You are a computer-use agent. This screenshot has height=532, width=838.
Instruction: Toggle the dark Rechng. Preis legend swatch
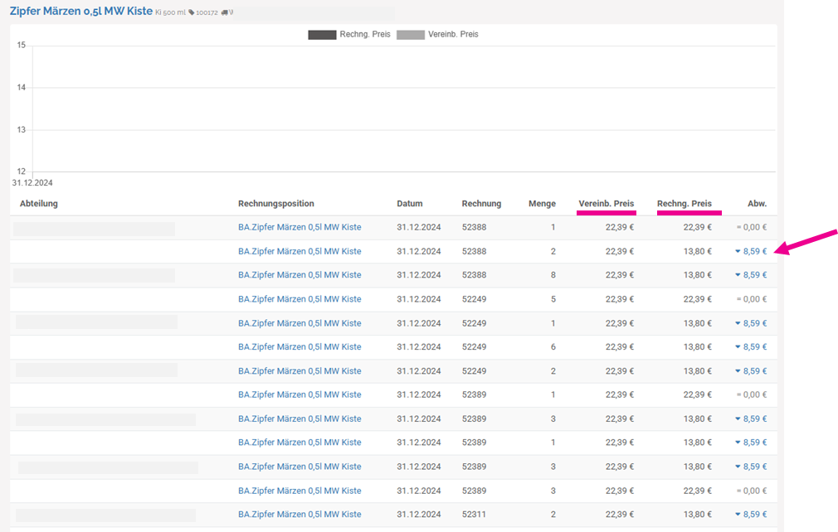322,35
